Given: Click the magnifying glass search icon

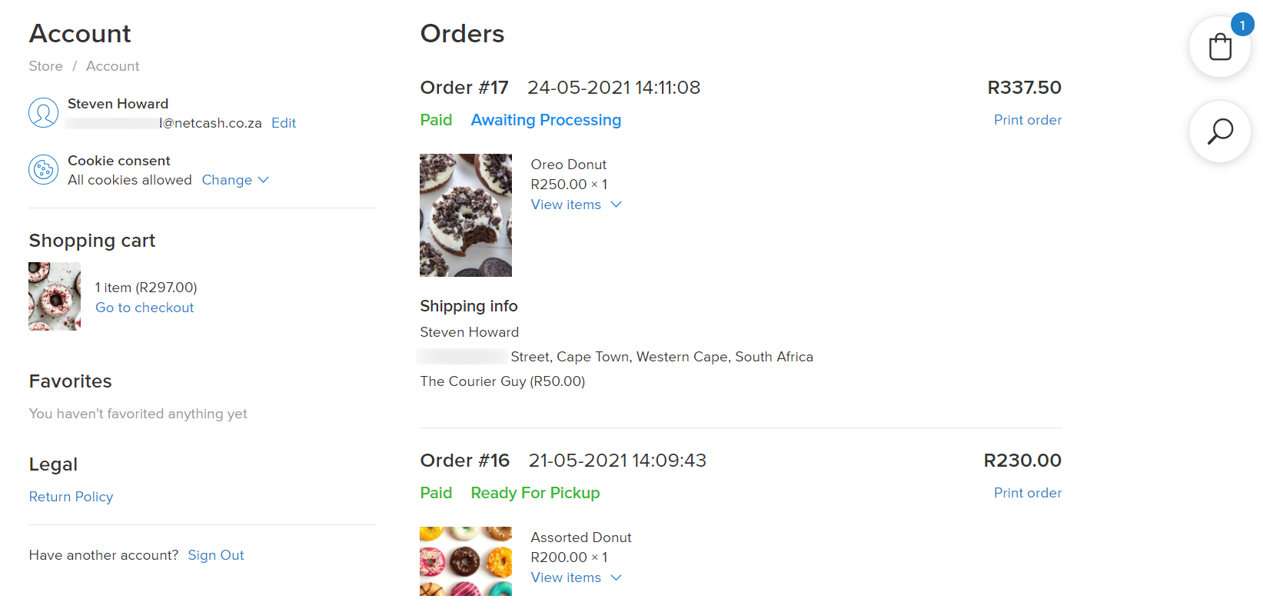Looking at the screenshot, I should pos(1219,131).
